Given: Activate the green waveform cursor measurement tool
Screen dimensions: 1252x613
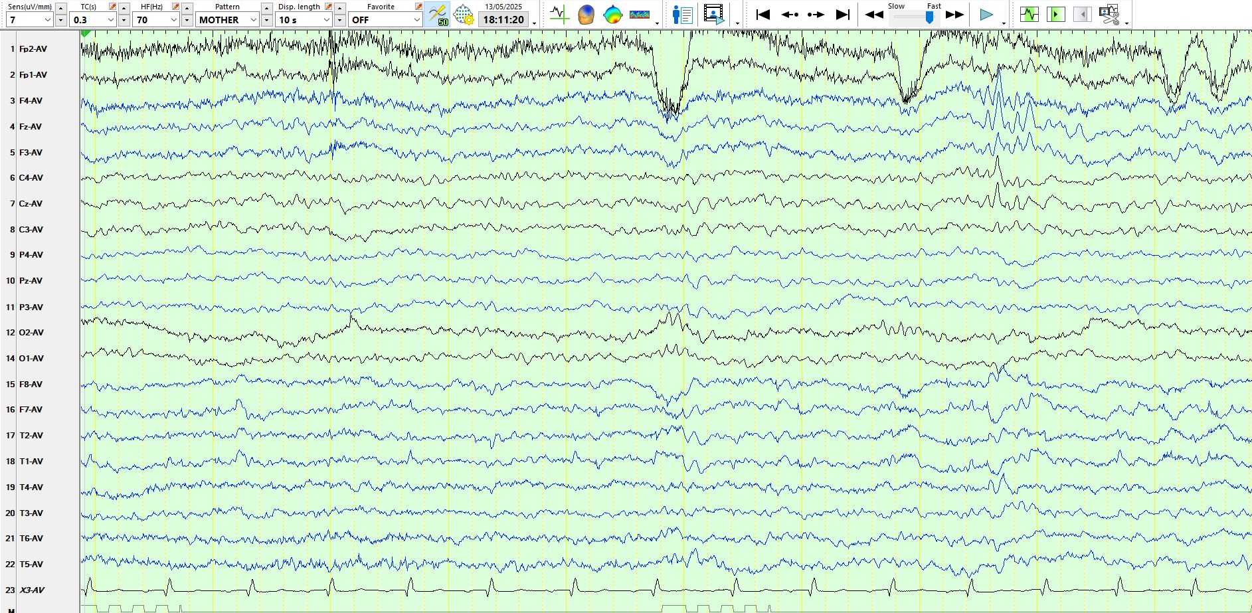Looking at the screenshot, I should (x=559, y=14).
